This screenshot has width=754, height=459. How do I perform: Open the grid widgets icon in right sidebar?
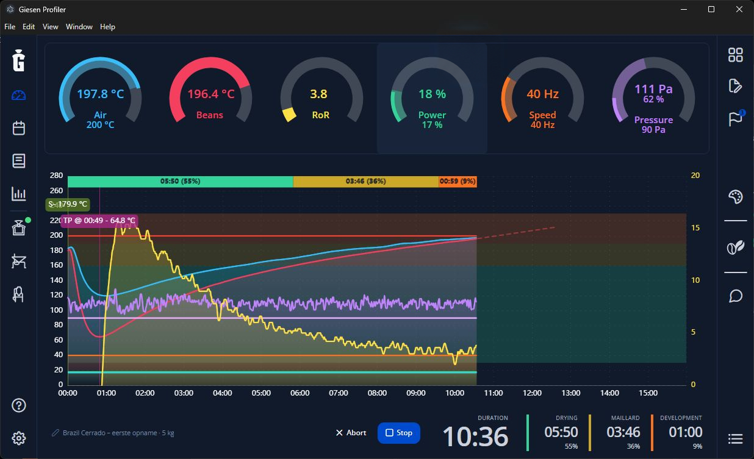(736, 55)
